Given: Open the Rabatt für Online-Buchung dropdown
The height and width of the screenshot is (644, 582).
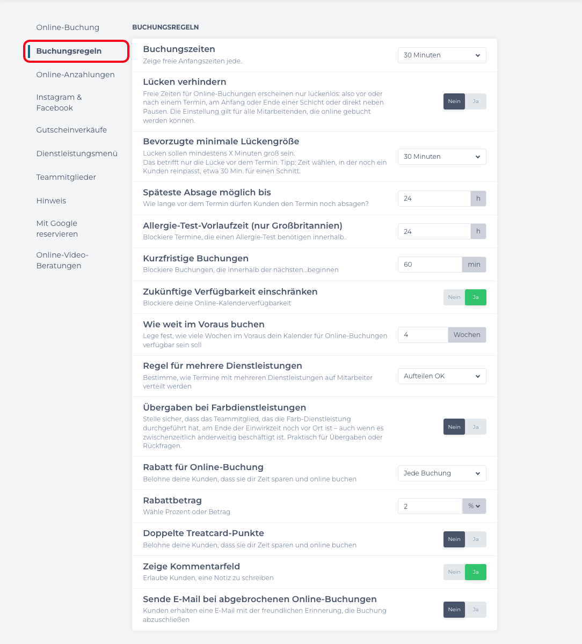Looking at the screenshot, I should tap(441, 473).
